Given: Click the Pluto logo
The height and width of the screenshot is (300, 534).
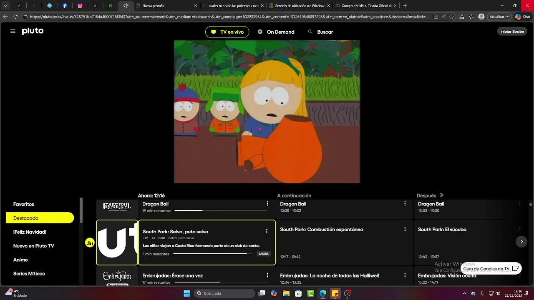Looking at the screenshot, I should [x=33, y=31].
